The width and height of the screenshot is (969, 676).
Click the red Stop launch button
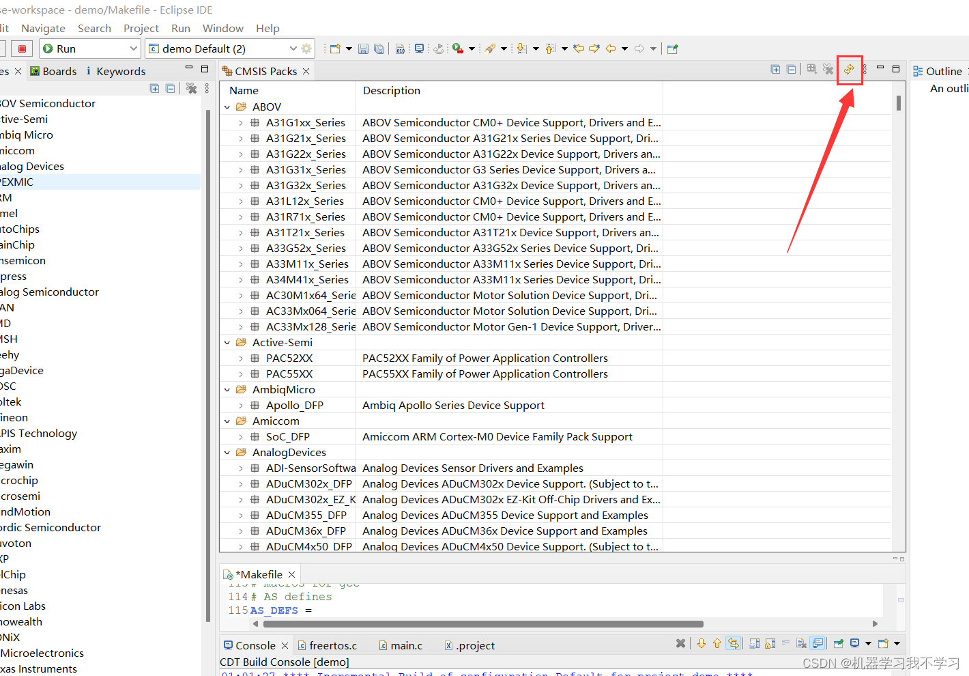click(22, 48)
